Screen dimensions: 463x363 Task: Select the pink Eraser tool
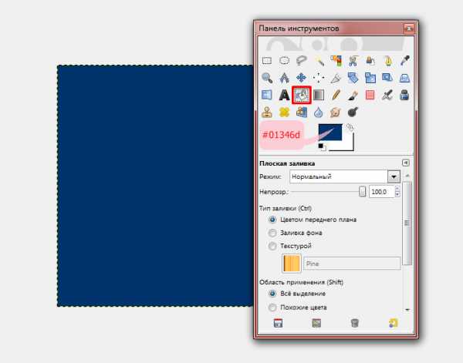370,95
